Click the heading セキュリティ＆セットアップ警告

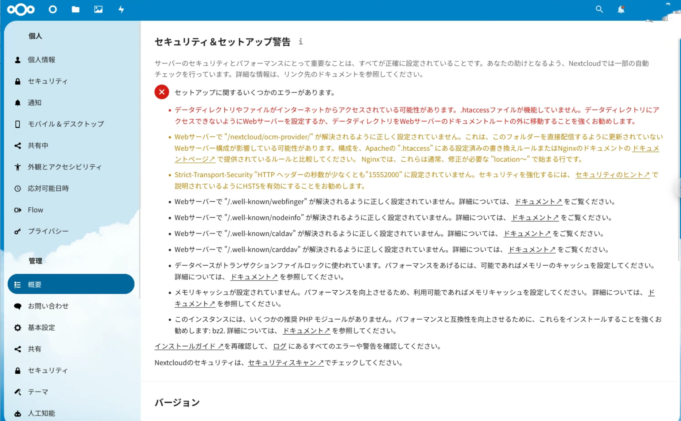[223, 42]
